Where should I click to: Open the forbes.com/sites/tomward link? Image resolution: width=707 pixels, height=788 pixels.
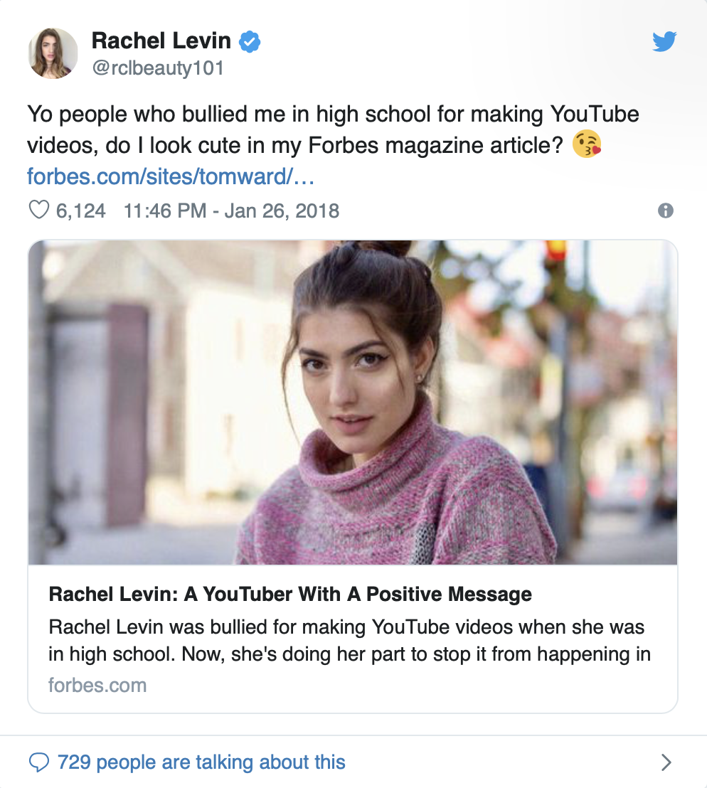171,176
